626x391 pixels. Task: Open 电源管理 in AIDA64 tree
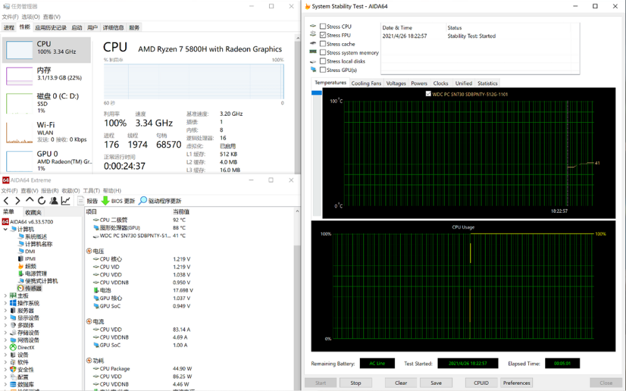(x=36, y=273)
